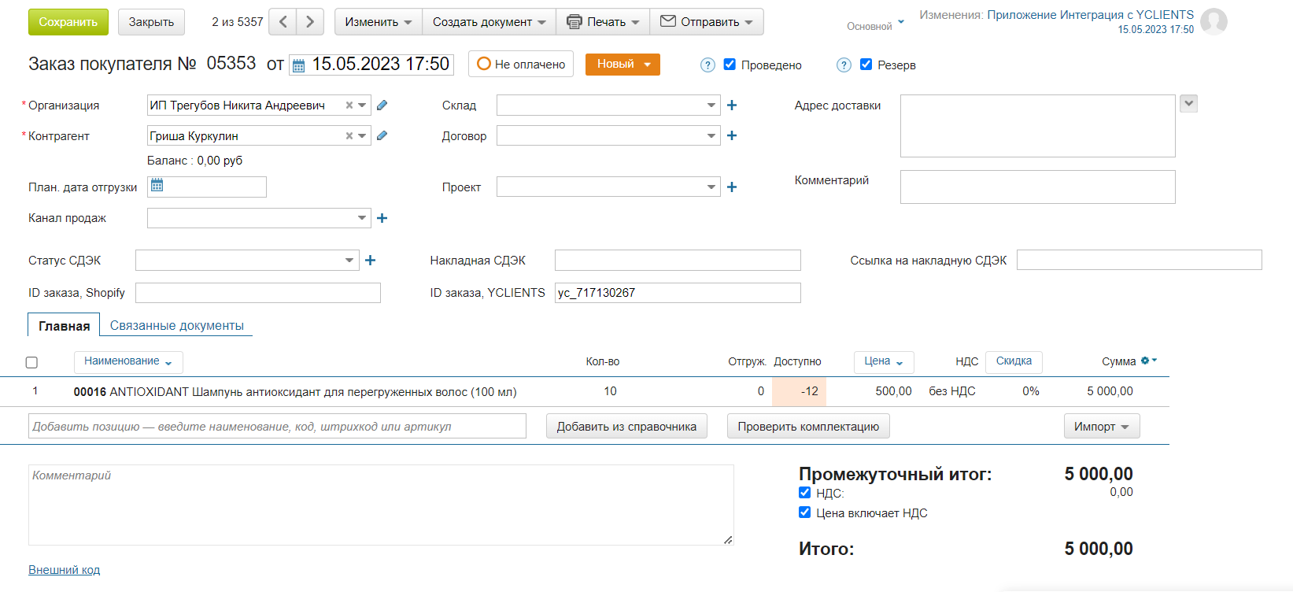
Task: Open the Новый status dropdown
Action: [x=622, y=65]
